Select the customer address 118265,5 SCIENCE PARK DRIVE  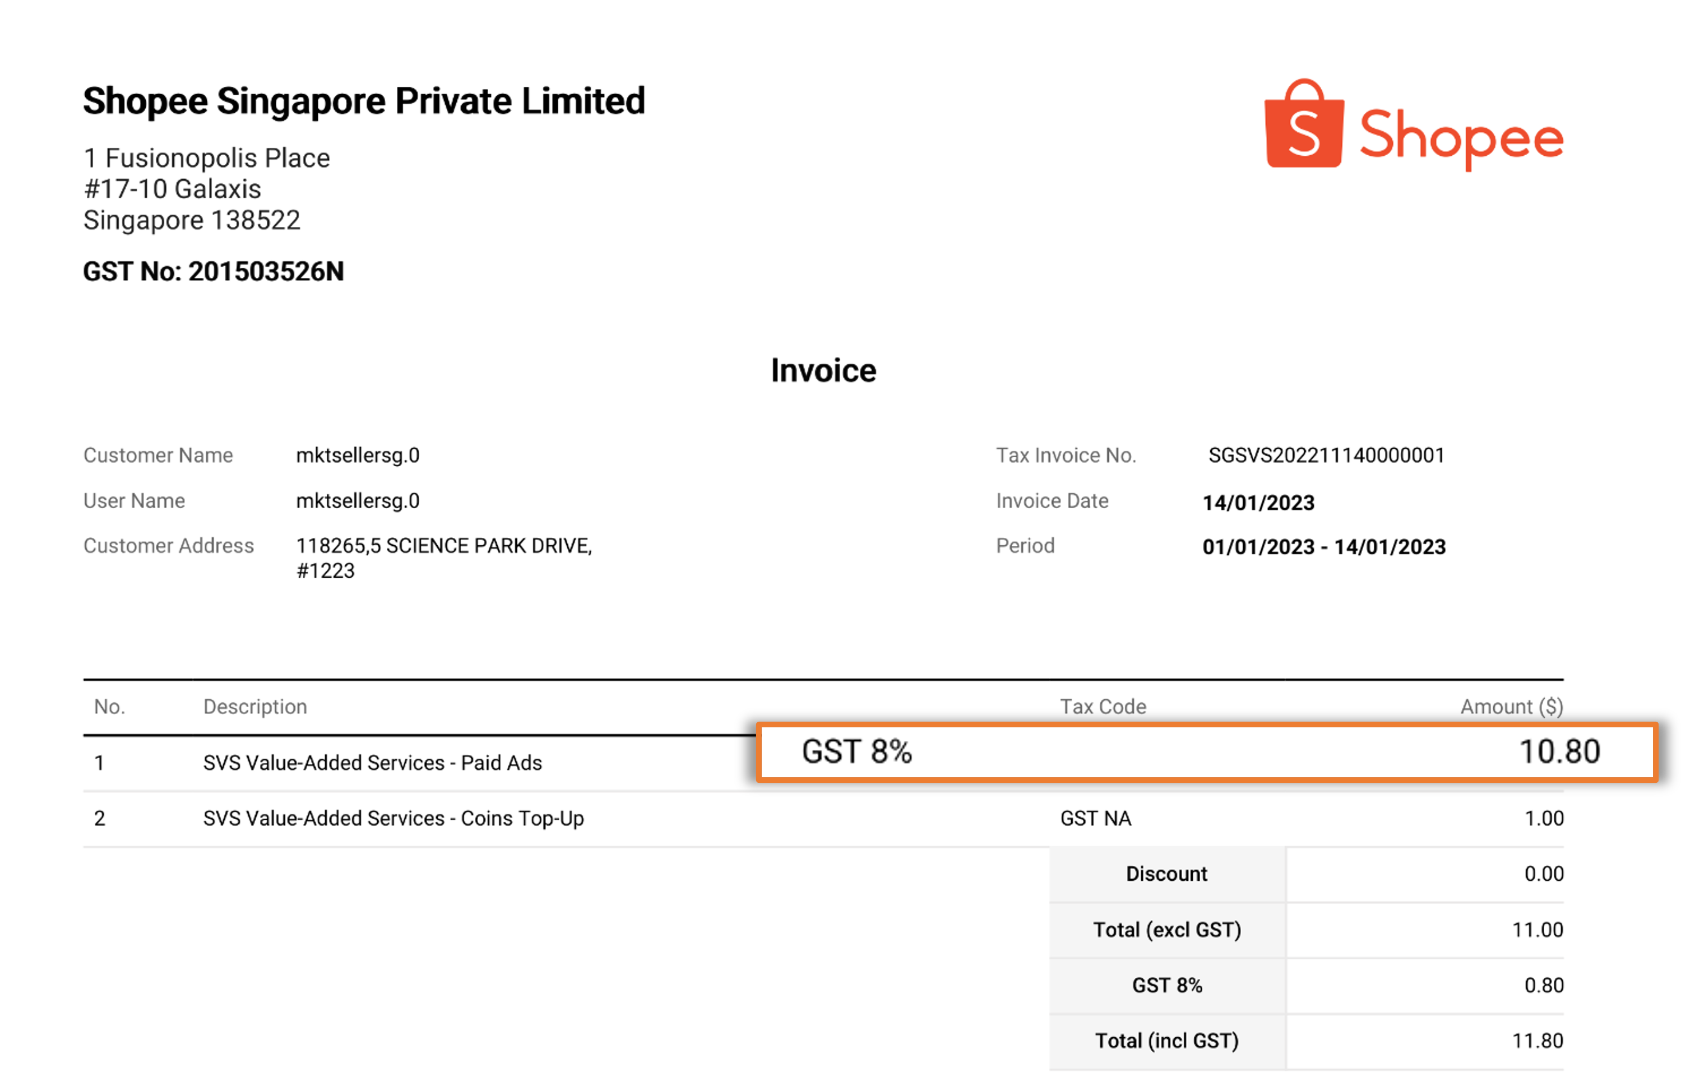click(444, 546)
